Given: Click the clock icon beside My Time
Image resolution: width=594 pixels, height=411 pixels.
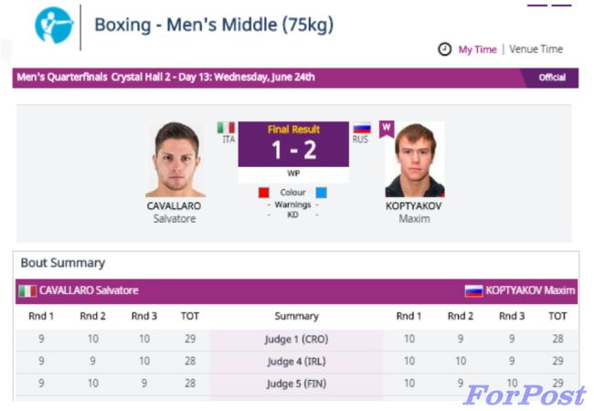Looking at the screenshot, I should click(445, 49).
